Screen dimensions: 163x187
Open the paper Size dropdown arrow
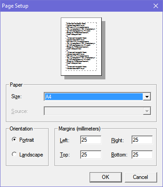pos(147,97)
